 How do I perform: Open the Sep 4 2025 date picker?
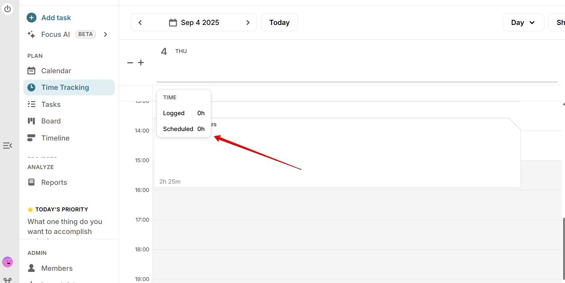200,23
